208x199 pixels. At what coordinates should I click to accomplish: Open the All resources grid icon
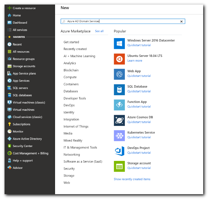[x=9, y=51]
